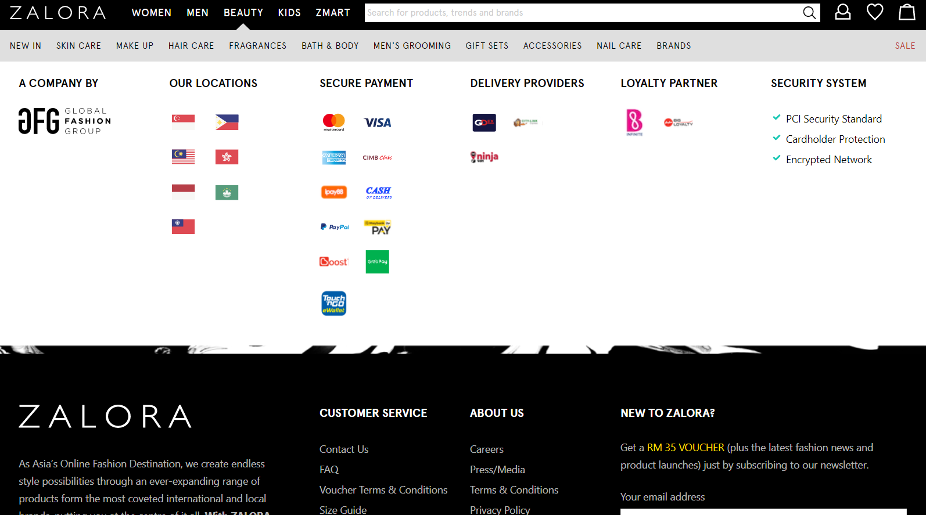
Task: Click the large ZALORA footer logo
Action: pyautogui.click(x=105, y=416)
